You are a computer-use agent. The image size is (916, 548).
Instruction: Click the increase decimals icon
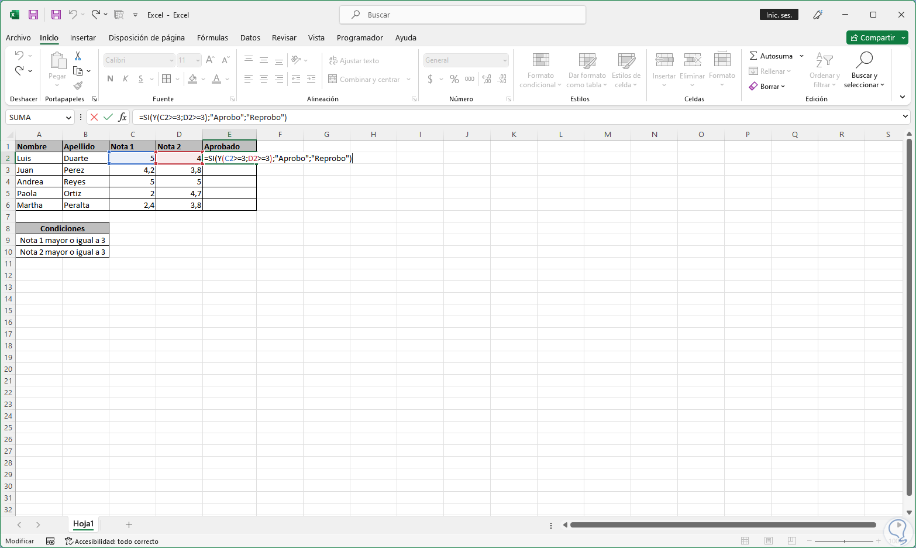click(x=487, y=79)
